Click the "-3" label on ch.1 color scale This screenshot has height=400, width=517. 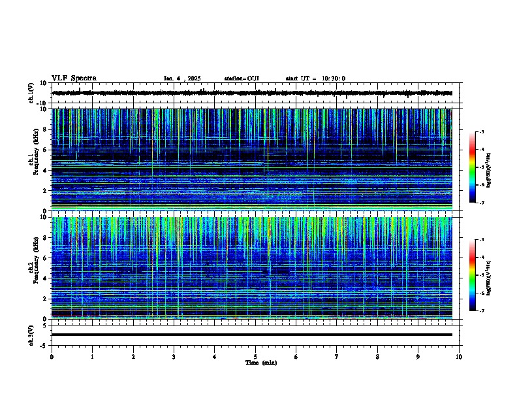[x=481, y=131]
